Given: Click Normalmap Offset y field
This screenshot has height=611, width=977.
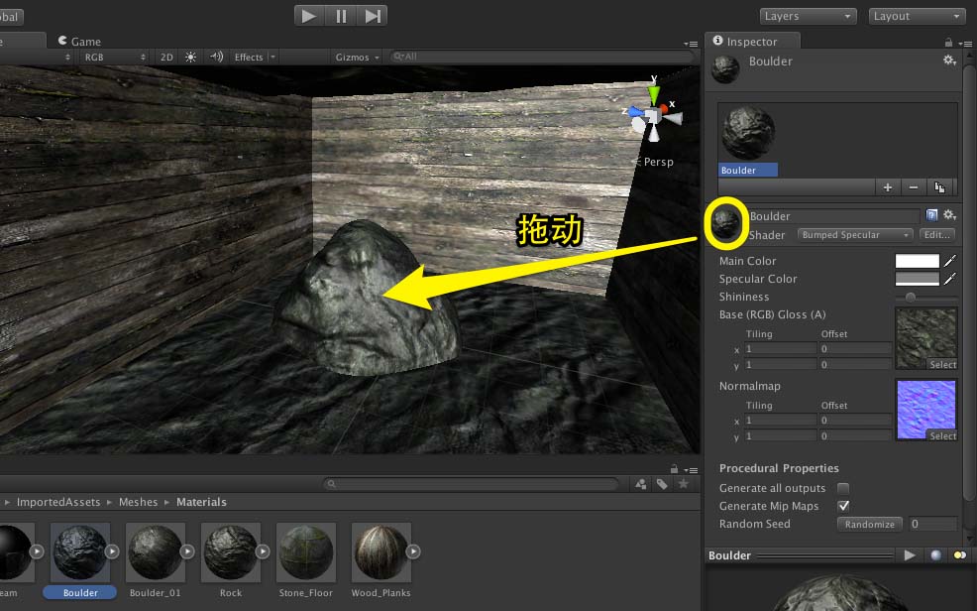Looking at the screenshot, I should [x=855, y=436].
